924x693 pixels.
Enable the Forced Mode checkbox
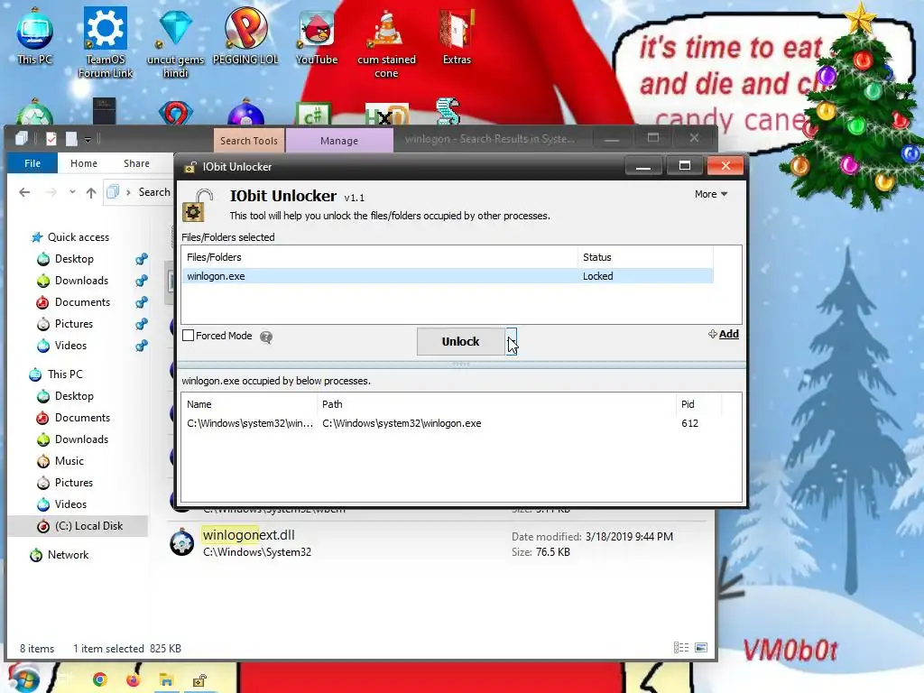tap(188, 336)
